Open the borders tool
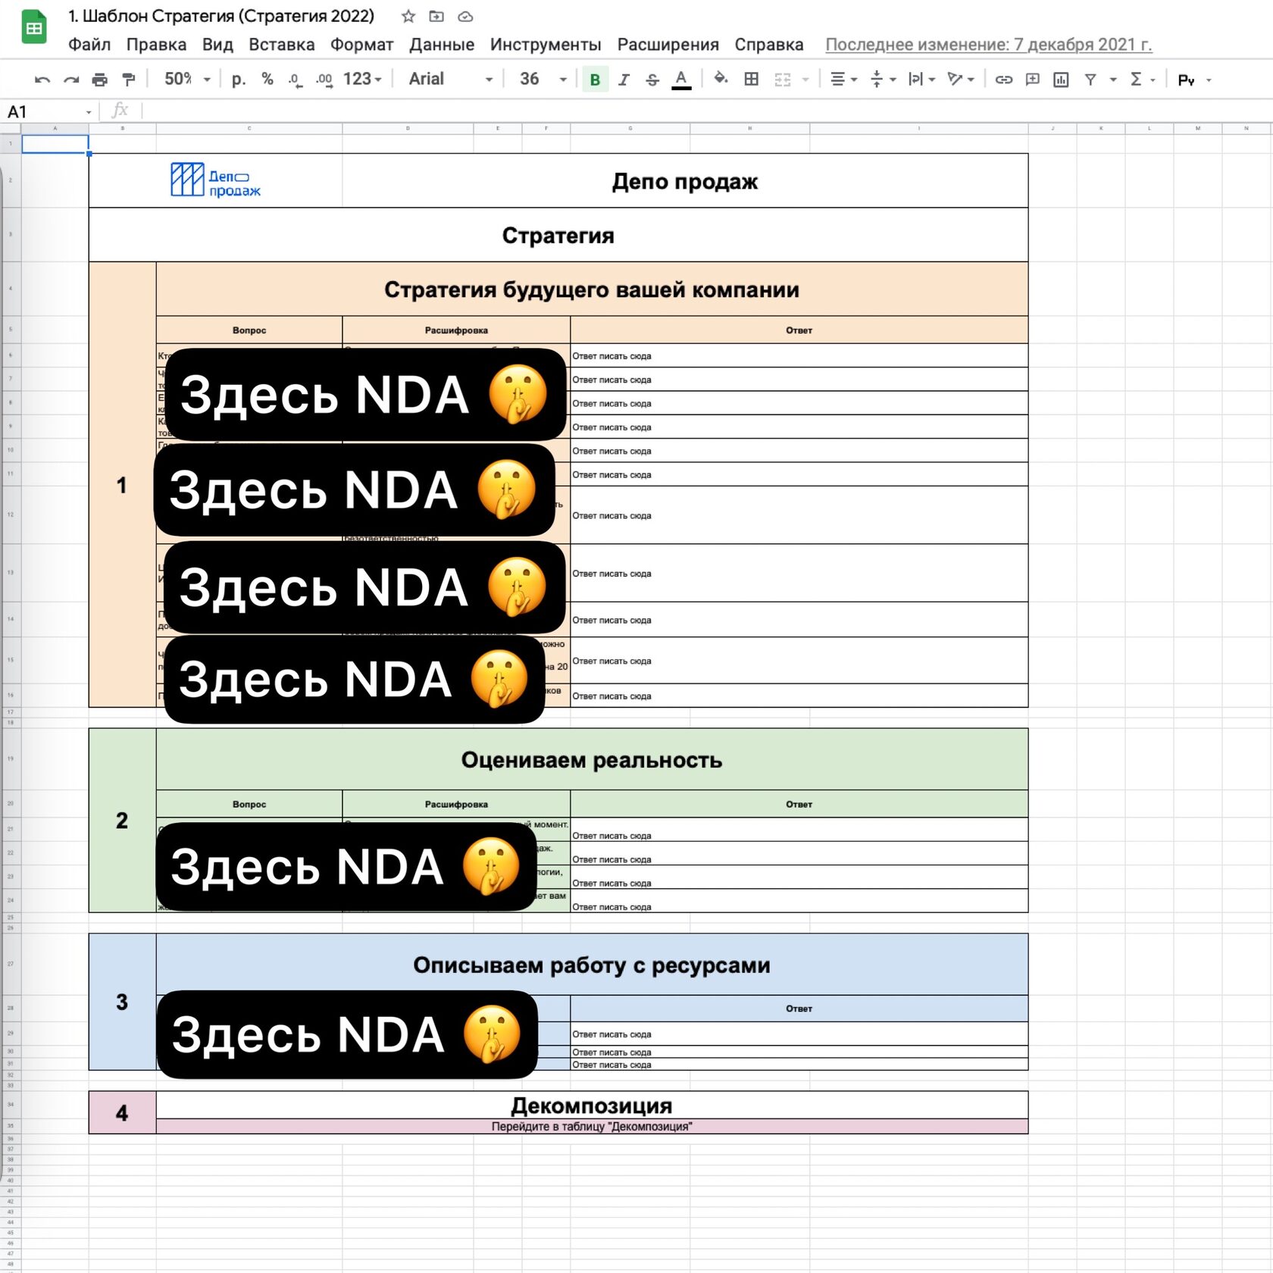Image resolution: width=1273 pixels, height=1273 pixels. pyautogui.click(x=751, y=79)
